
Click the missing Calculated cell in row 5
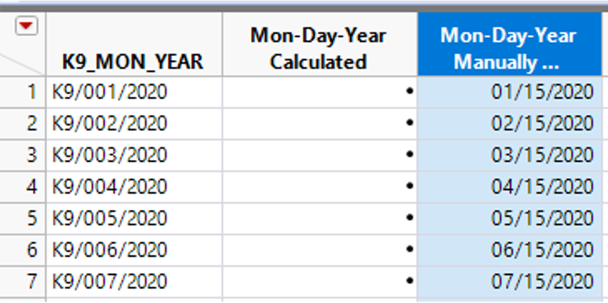320,218
